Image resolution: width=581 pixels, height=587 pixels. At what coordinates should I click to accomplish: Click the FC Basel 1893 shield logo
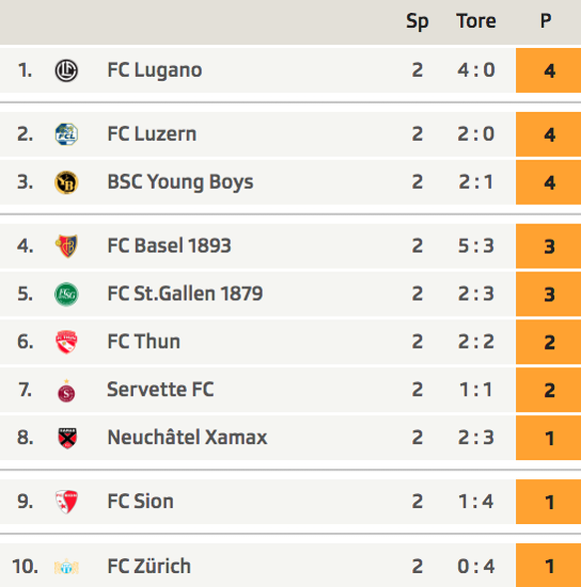[x=66, y=246]
